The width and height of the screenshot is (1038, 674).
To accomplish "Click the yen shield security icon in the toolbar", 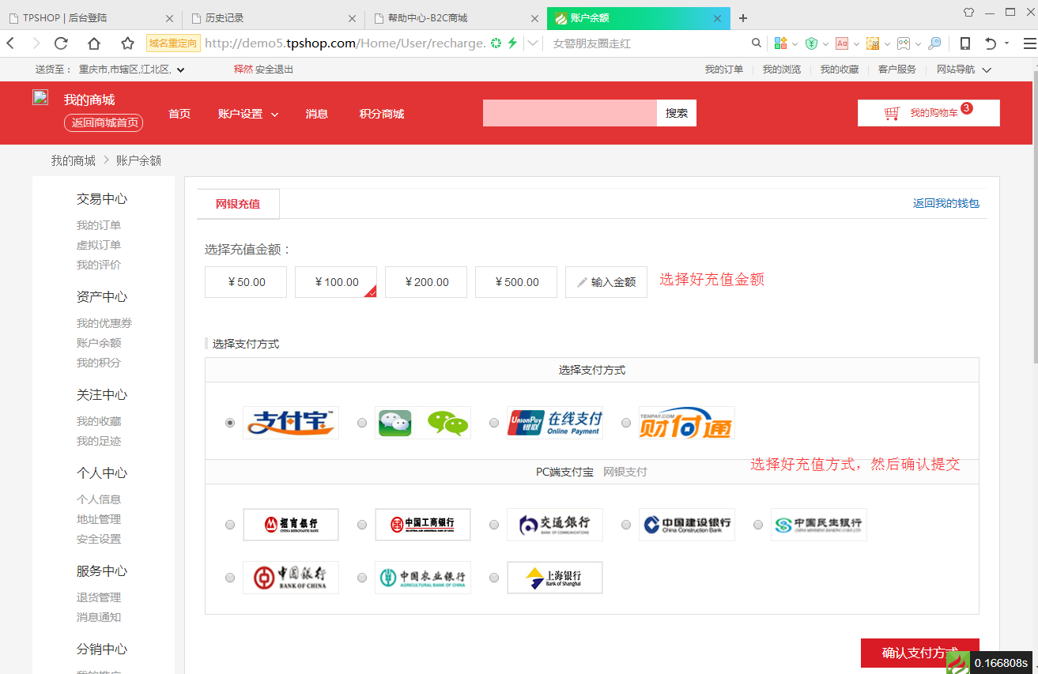I will pos(812,43).
